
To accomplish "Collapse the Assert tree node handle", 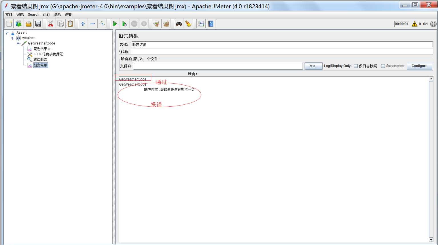I will [x=7, y=33].
